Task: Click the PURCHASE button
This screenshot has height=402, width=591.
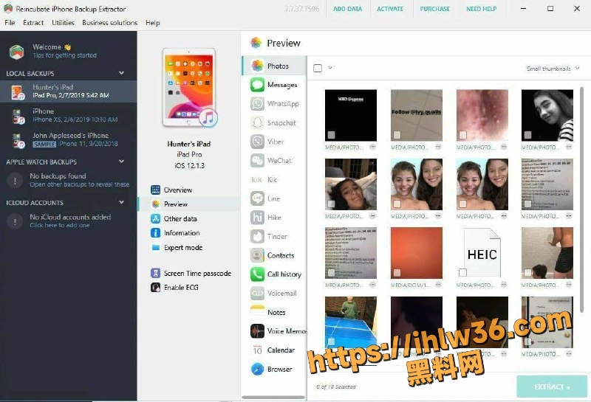Action: pos(434,9)
